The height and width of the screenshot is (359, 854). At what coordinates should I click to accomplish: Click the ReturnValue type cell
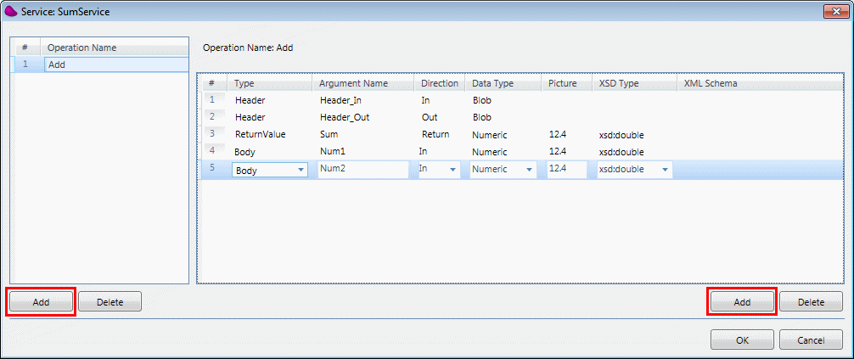(x=260, y=135)
